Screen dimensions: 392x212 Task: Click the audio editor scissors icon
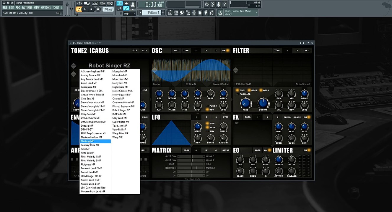(x=212, y=4)
